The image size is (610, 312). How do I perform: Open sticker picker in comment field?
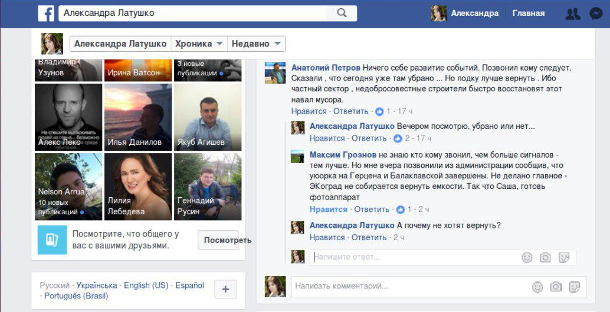575,287
